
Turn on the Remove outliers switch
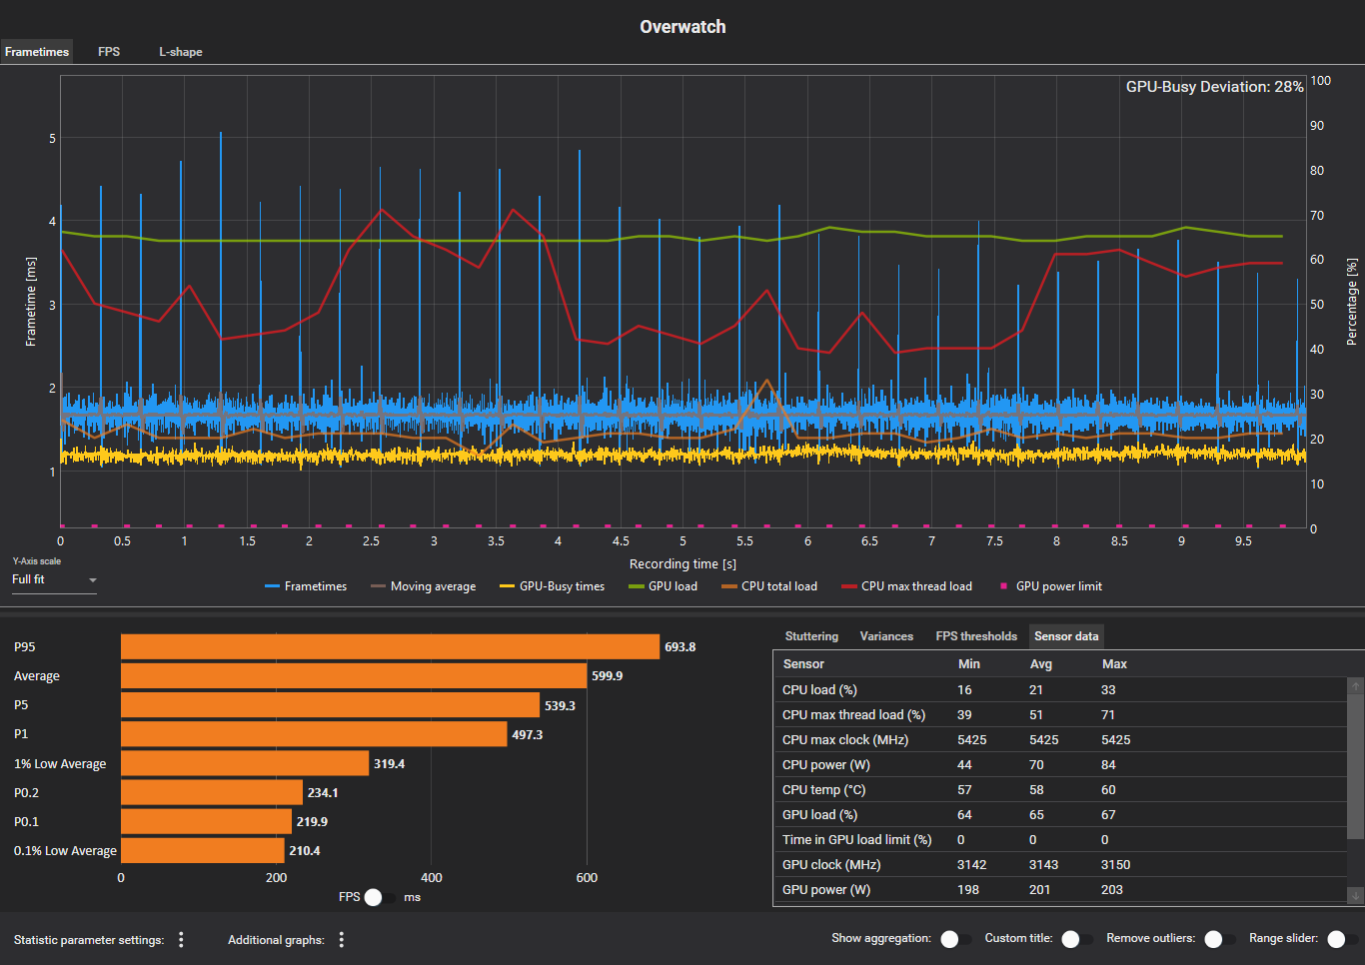pos(1219,939)
